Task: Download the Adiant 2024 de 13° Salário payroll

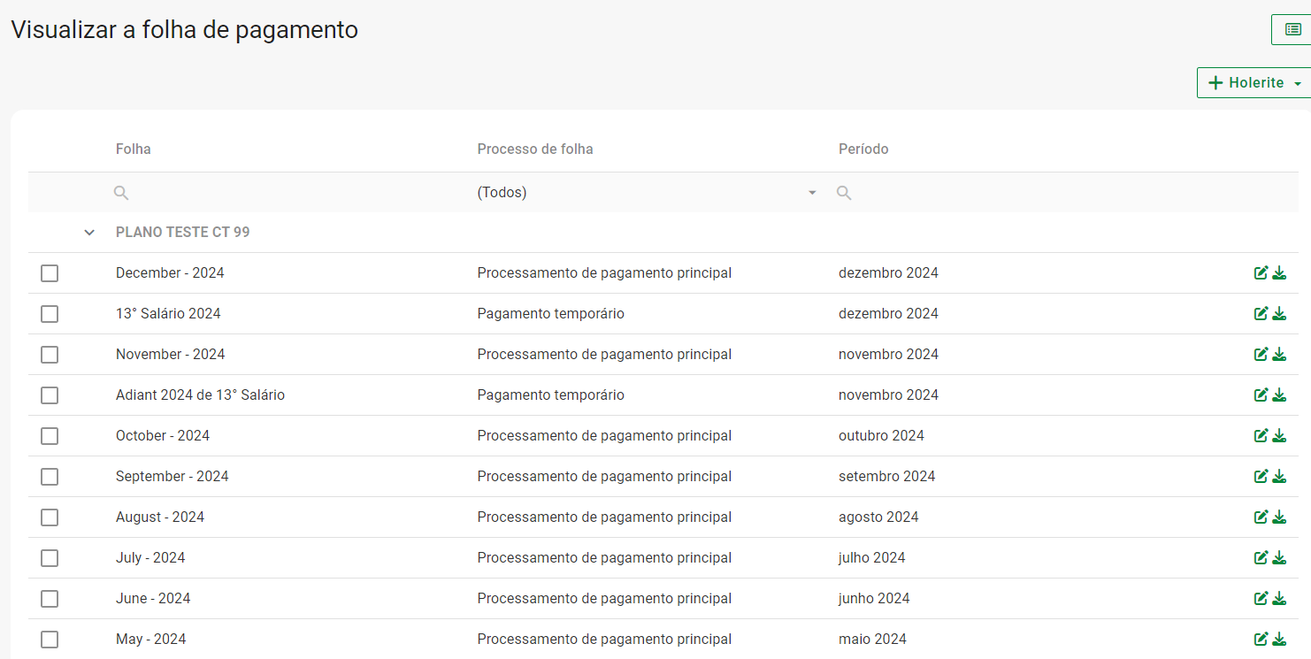Action: 1279,395
